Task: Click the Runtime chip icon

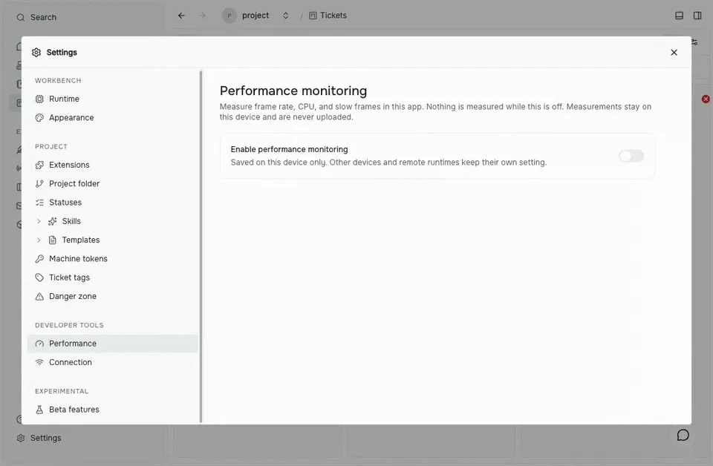Action: point(39,99)
